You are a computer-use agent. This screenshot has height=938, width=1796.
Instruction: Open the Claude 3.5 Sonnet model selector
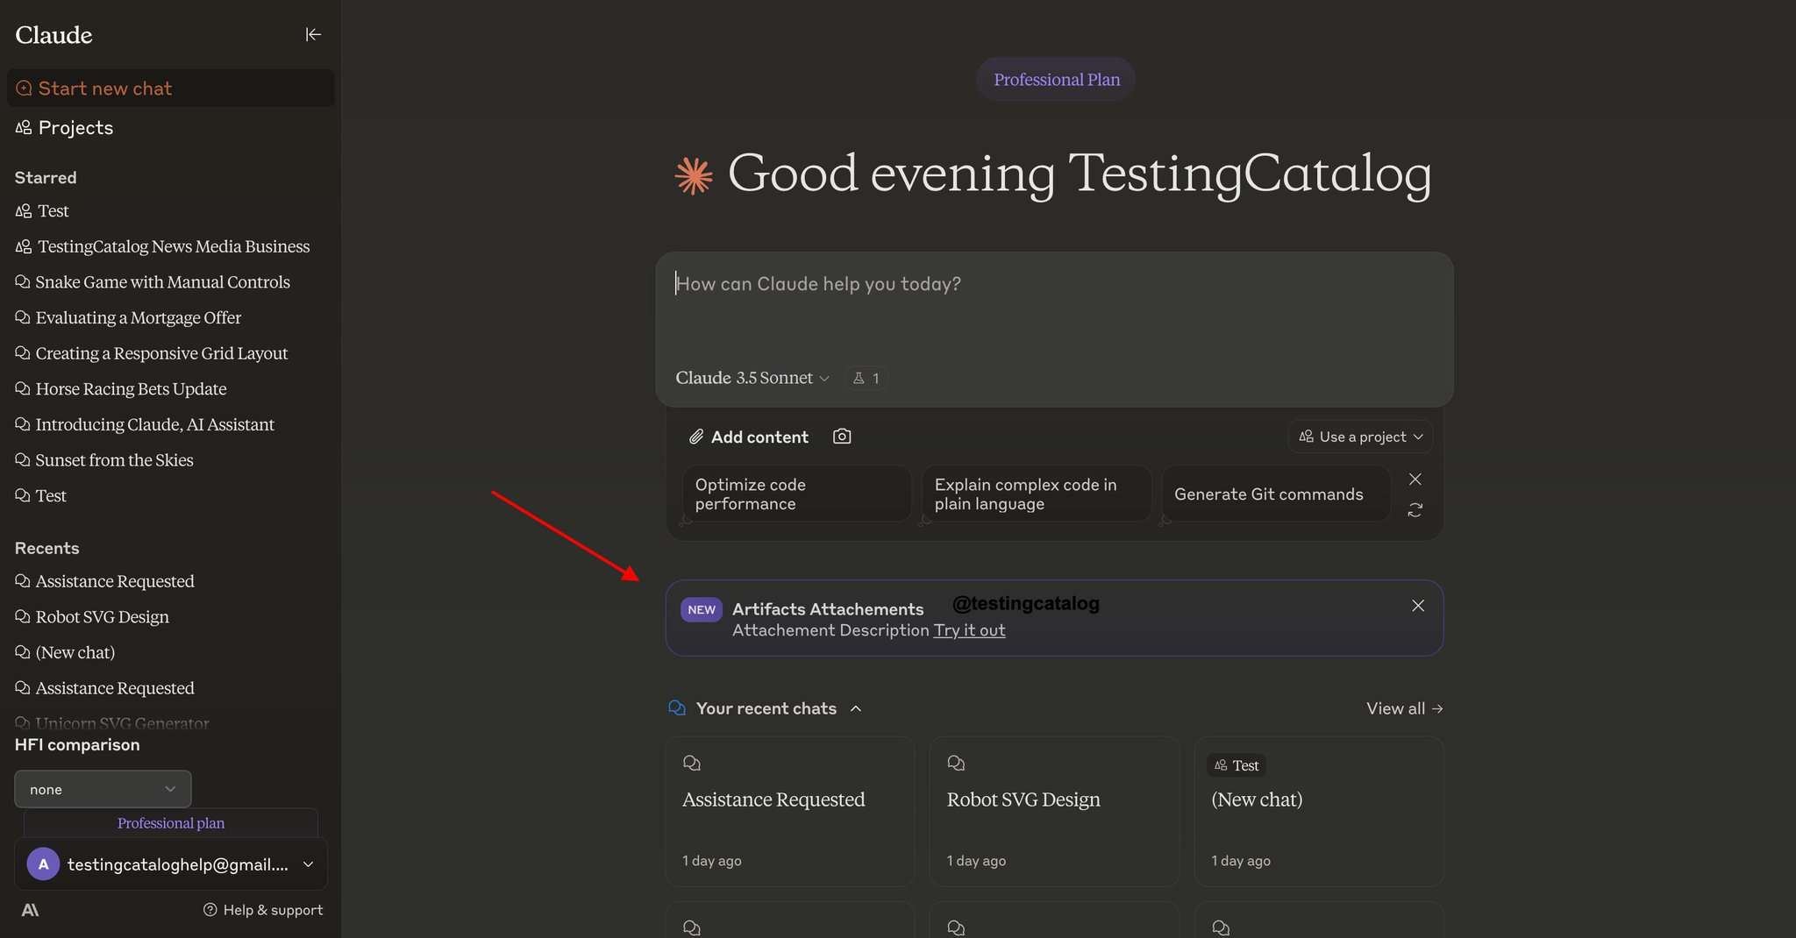tap(752, 378)
